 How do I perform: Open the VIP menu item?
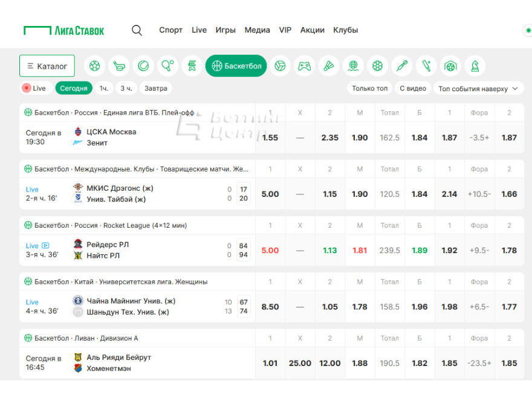[285, 30]
